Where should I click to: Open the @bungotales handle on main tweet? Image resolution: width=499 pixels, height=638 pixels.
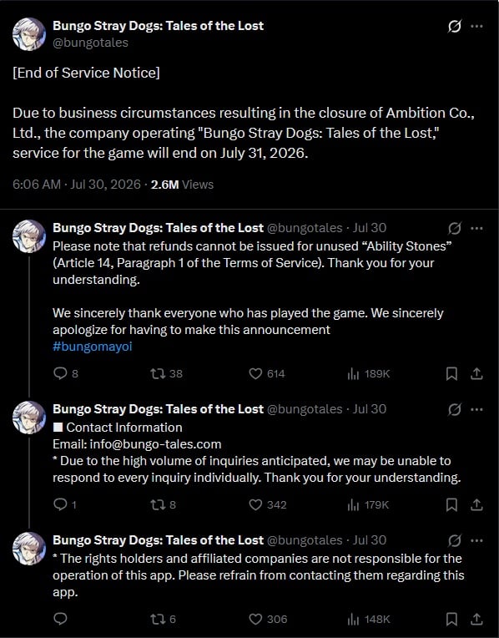click(x=90, y=43)
